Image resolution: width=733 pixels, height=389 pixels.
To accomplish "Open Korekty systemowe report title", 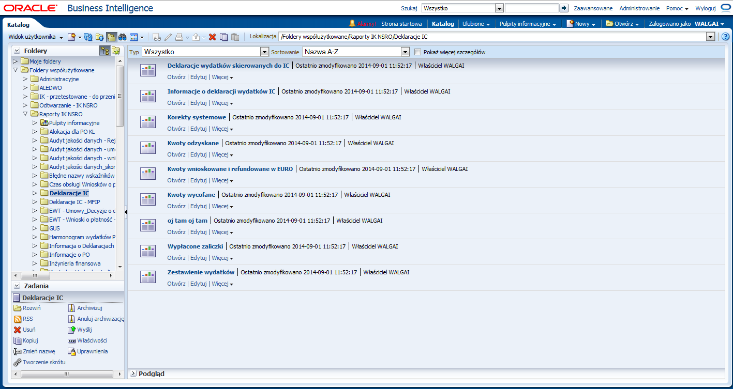I will click(197, 117).
